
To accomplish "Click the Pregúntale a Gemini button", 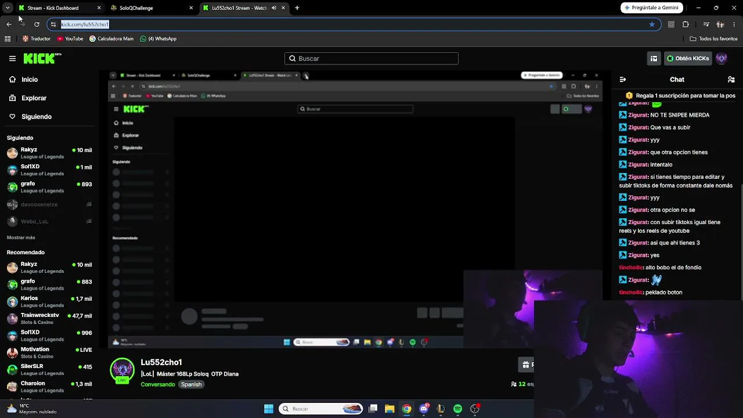I will coord(652,8).
